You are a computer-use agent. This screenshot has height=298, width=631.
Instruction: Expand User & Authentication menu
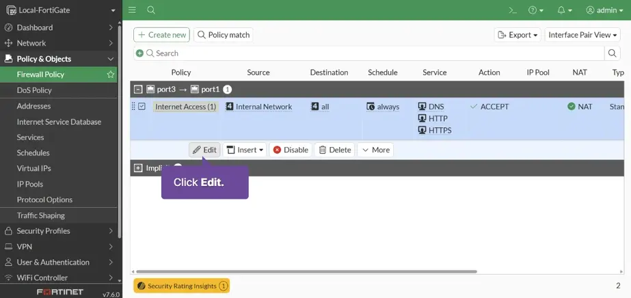pyautogui.click(x=59, y=262)
